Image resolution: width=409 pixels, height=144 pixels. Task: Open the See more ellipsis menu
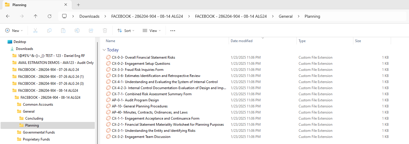(173, 30)
